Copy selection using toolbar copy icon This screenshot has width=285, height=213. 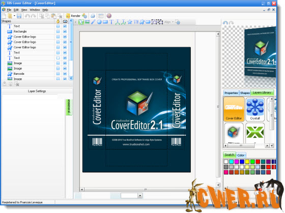pyautogui.click(x=48, y=16)
